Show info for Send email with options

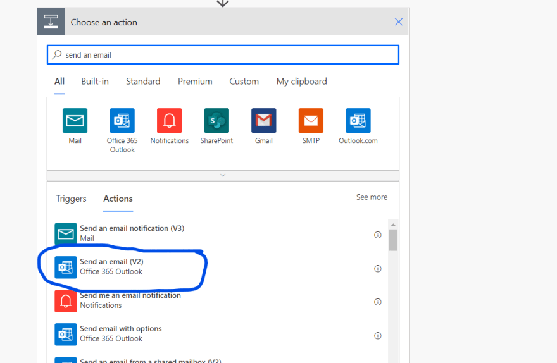[x=378, y=336]
